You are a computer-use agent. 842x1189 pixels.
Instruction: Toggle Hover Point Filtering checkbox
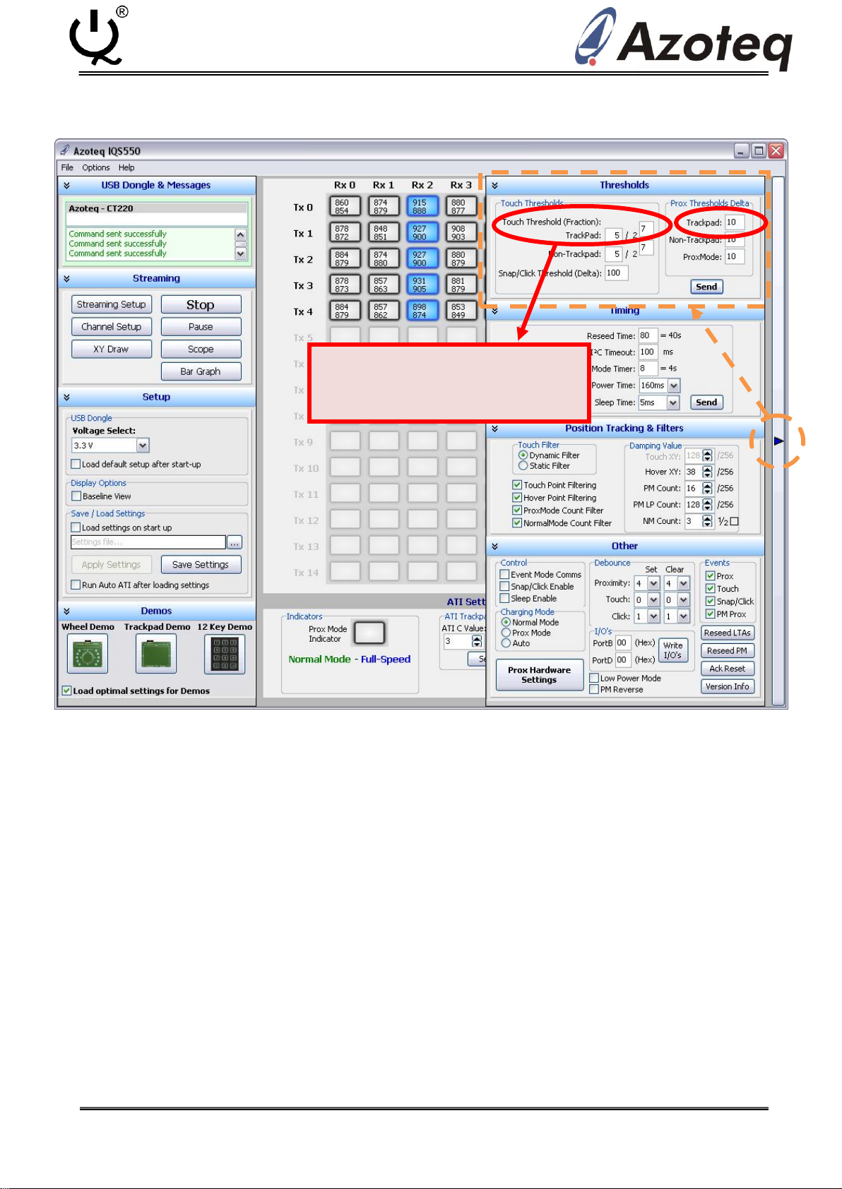[517, 498]
